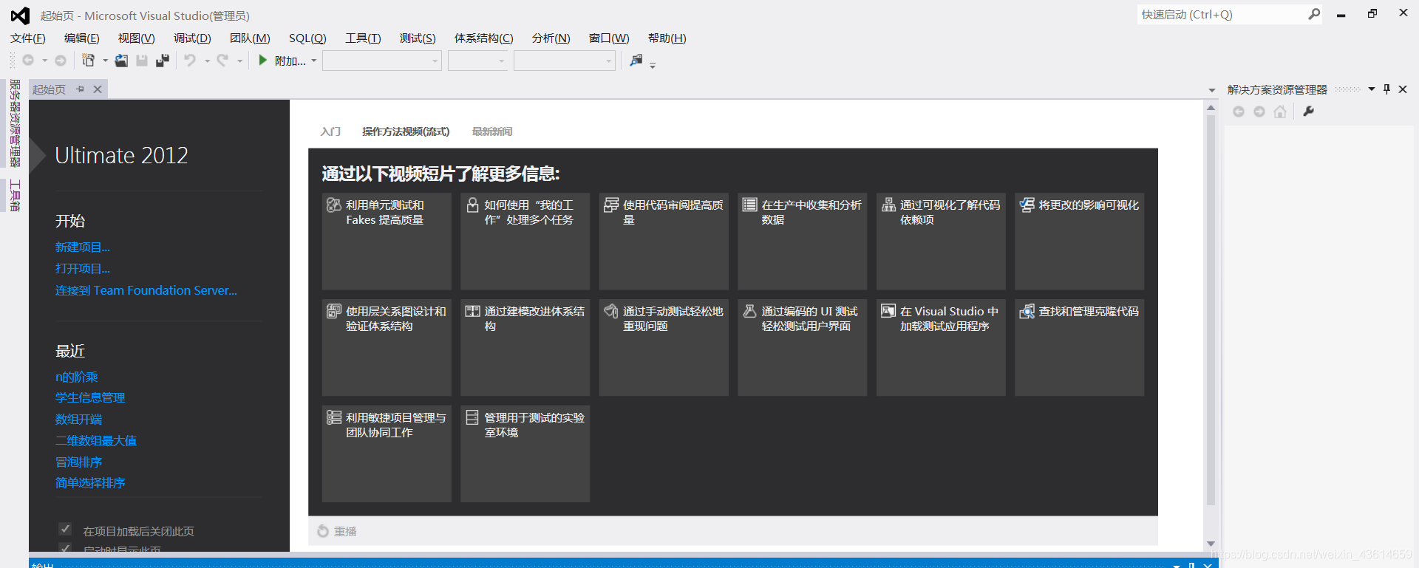The image size is (1419, 568).
Task: Close the 起始页 tab
Action: 98,89
